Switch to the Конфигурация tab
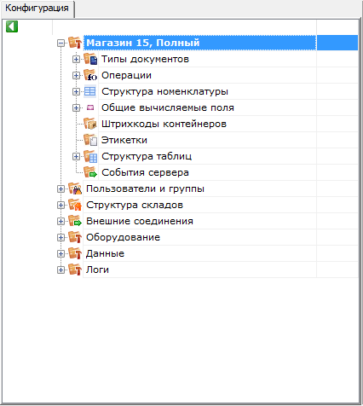Screen dimensions: 363x406 click(37, 9)
